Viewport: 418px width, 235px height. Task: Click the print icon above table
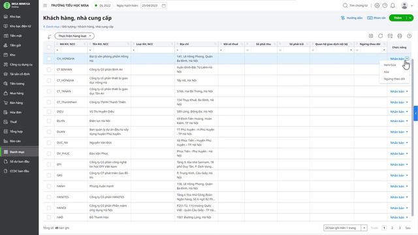click(x=400, y=36)
